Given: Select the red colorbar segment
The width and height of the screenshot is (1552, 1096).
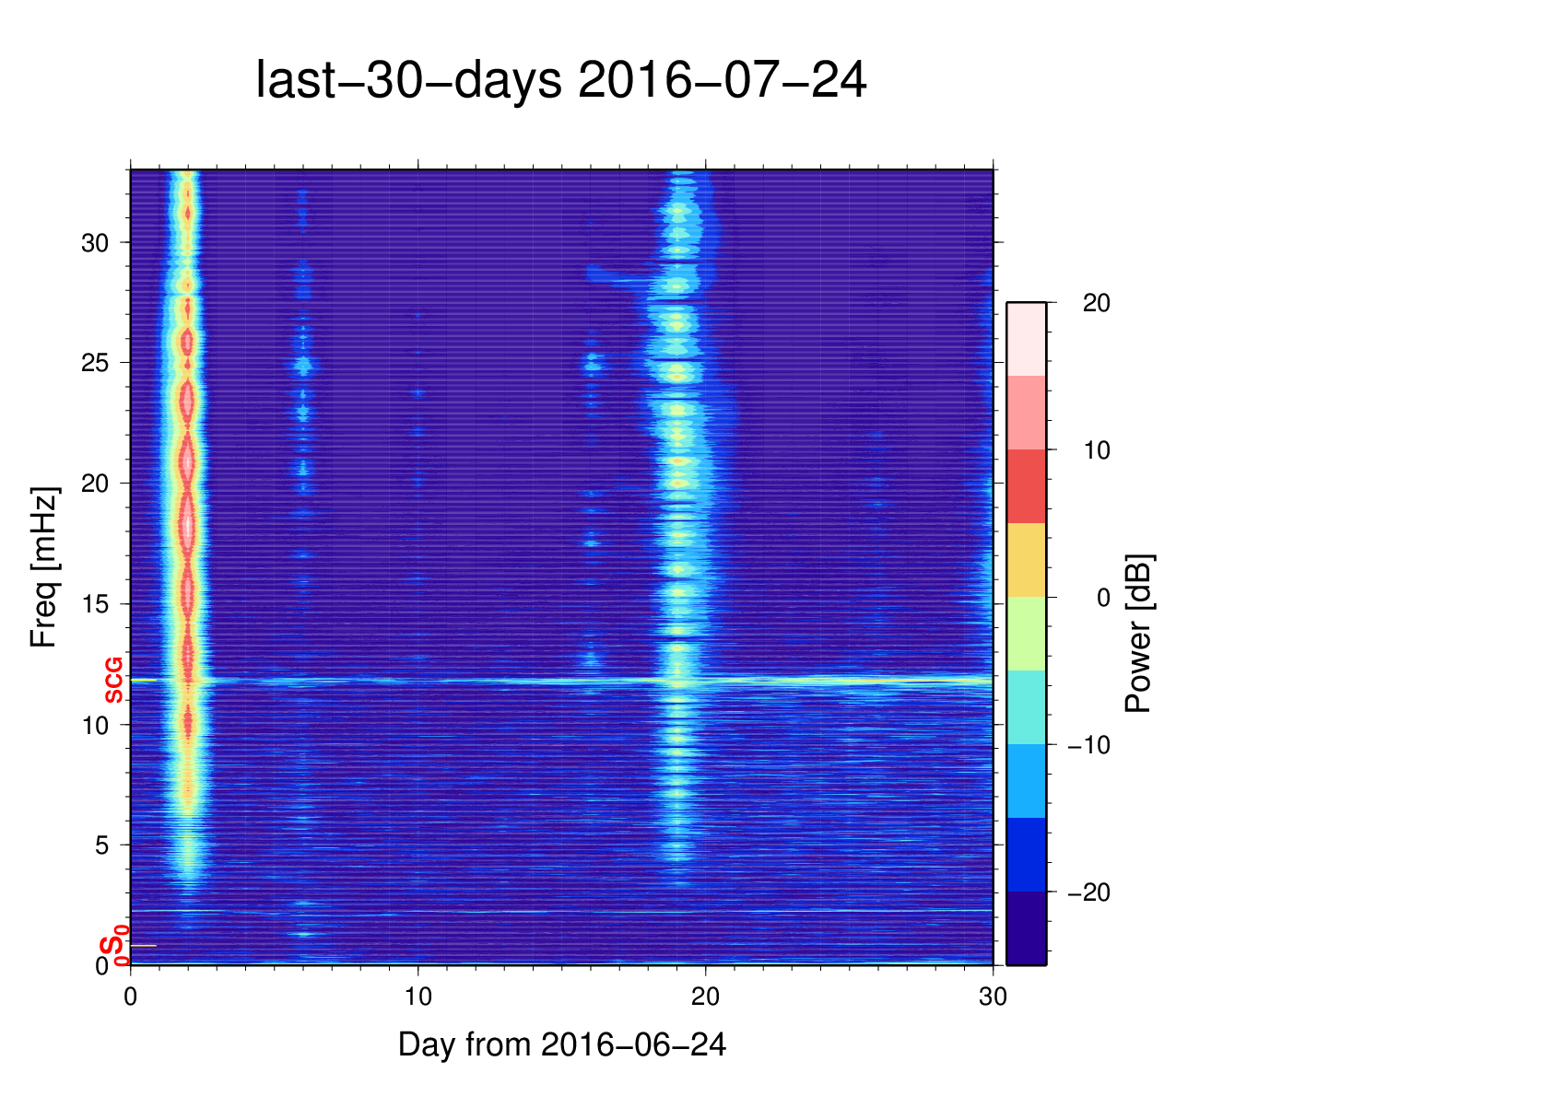Looking at the screenshot, I should (x=1026, y=486).
